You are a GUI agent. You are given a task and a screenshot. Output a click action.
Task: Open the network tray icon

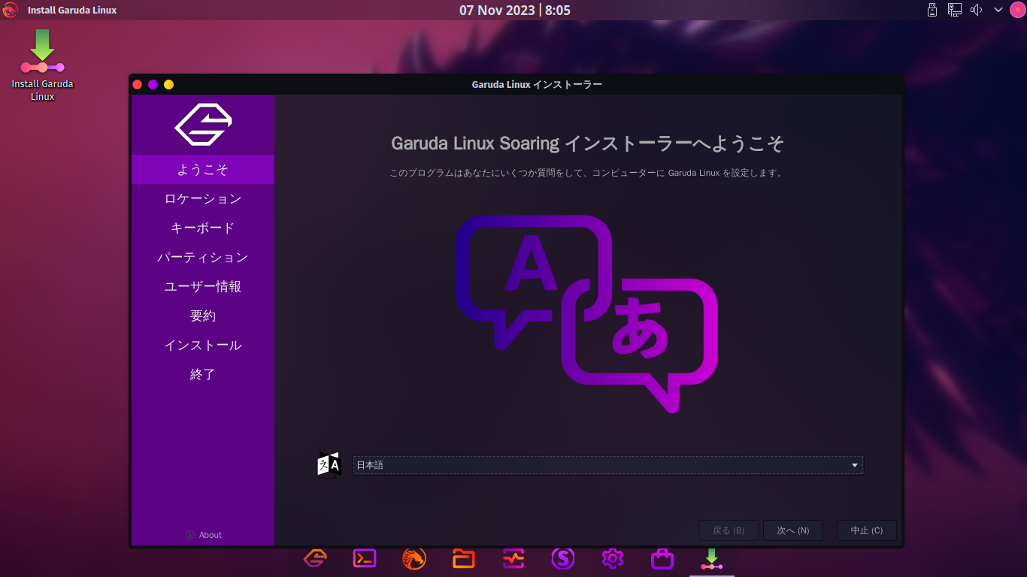(955, 10)
